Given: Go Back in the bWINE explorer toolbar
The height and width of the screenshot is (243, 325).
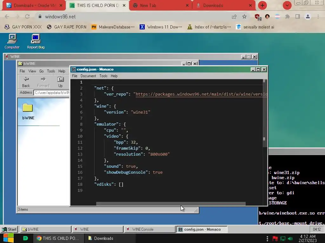Looking at the screenshot, I should coord(26,82).
